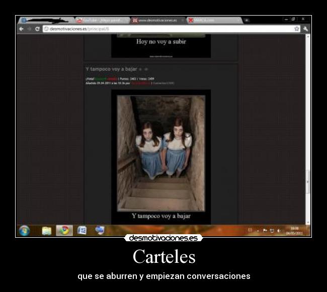The image size is (327, 292).
Task: Click the red negative vote link
Action: click(x=112, y=79)
